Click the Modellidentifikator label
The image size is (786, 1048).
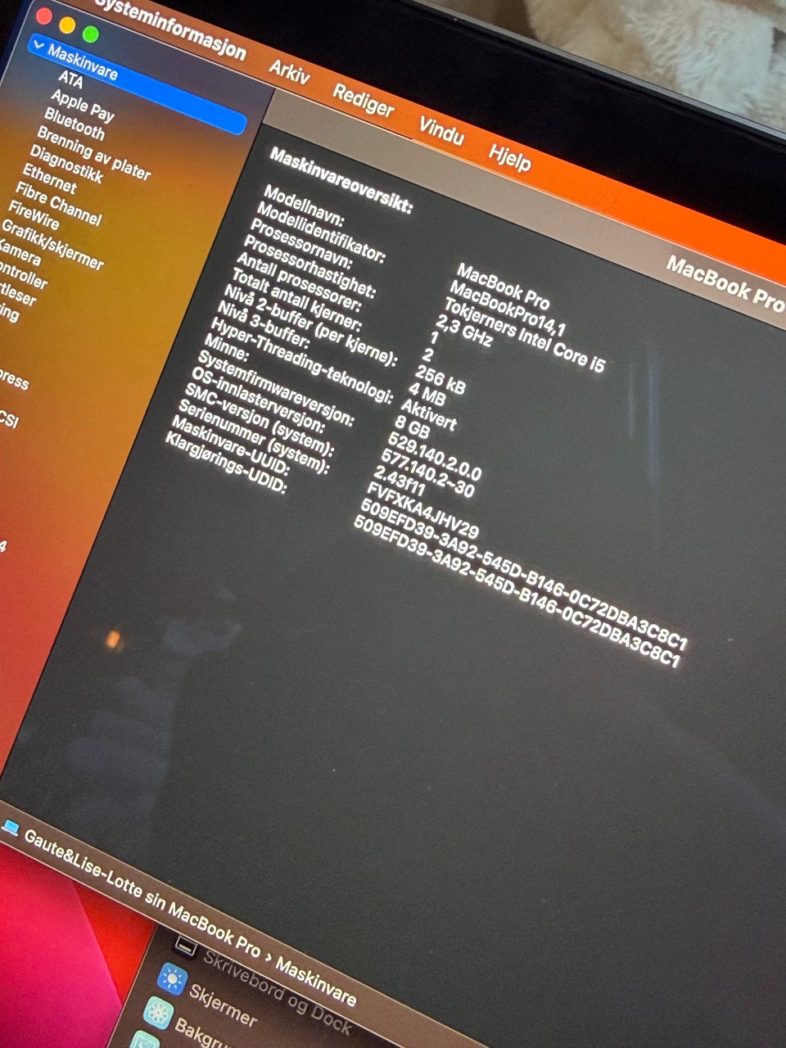(x=321, y=232)
